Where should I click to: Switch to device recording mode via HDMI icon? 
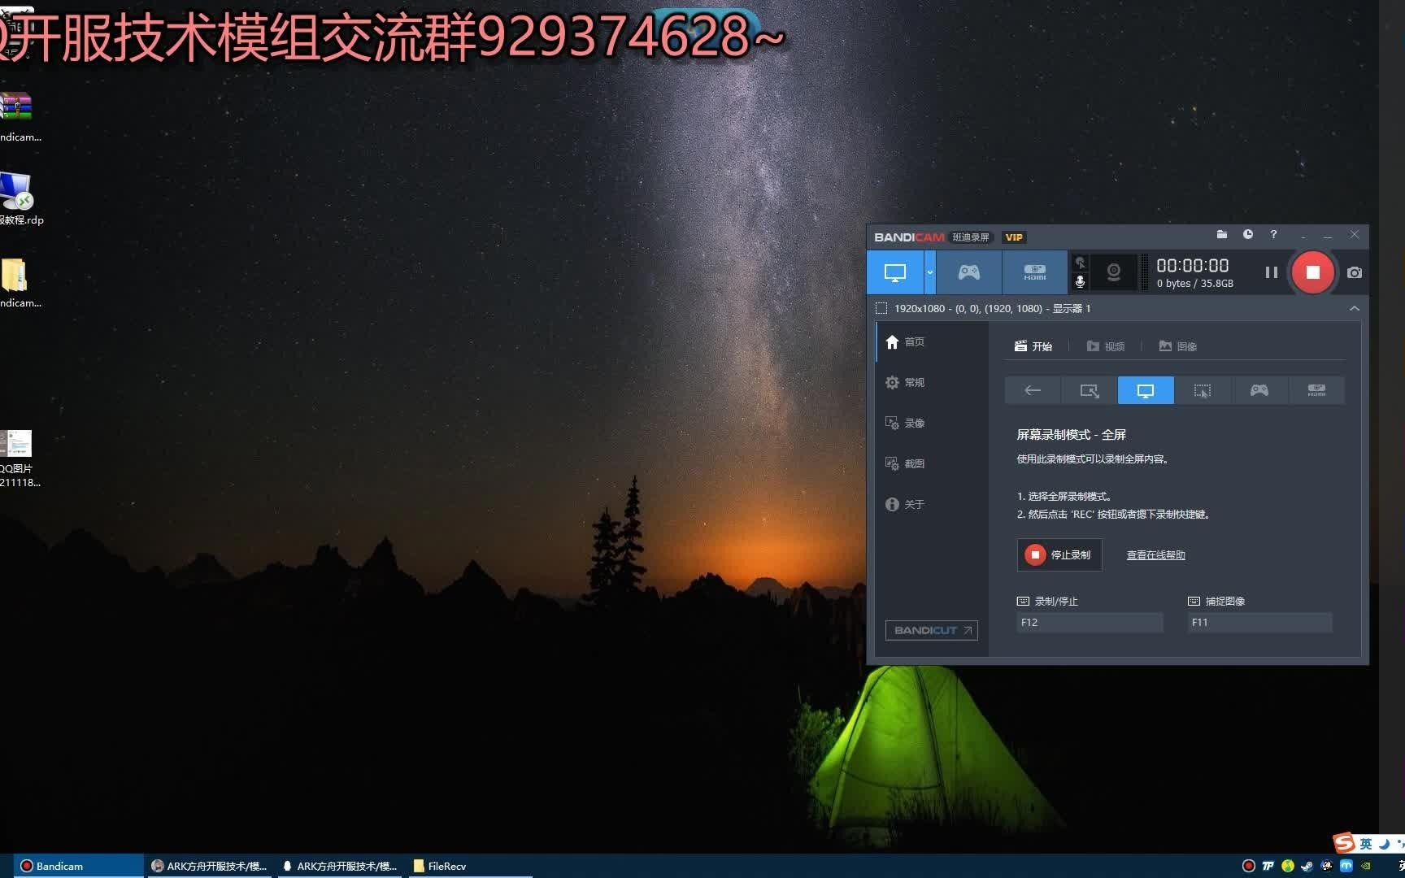pyautogui.click(x=1034, y=272)
